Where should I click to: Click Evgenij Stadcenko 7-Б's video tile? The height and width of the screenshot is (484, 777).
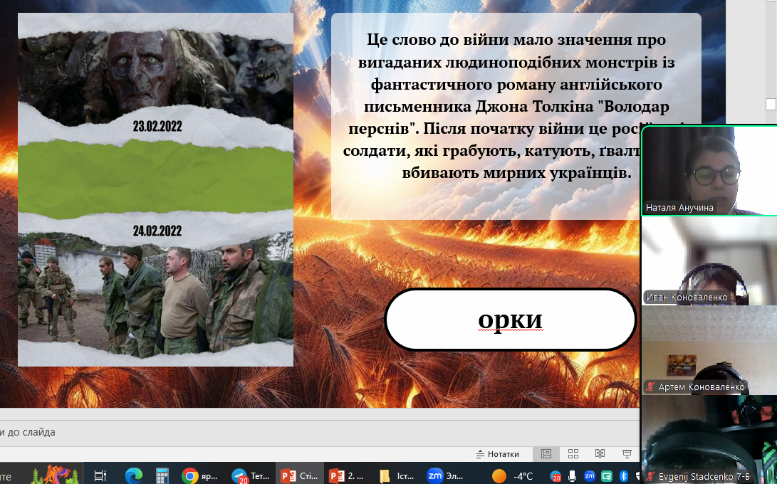709,439
